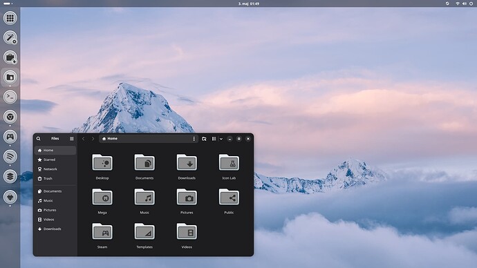Open the path bar three-dot menu
The width and height of the screenshot is (477, 268).
point(194,139)
